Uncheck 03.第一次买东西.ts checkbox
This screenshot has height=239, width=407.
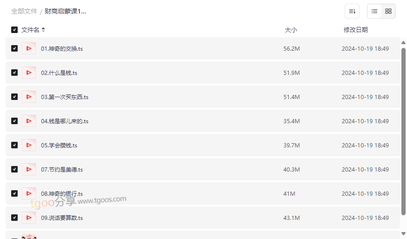[14, 97]
